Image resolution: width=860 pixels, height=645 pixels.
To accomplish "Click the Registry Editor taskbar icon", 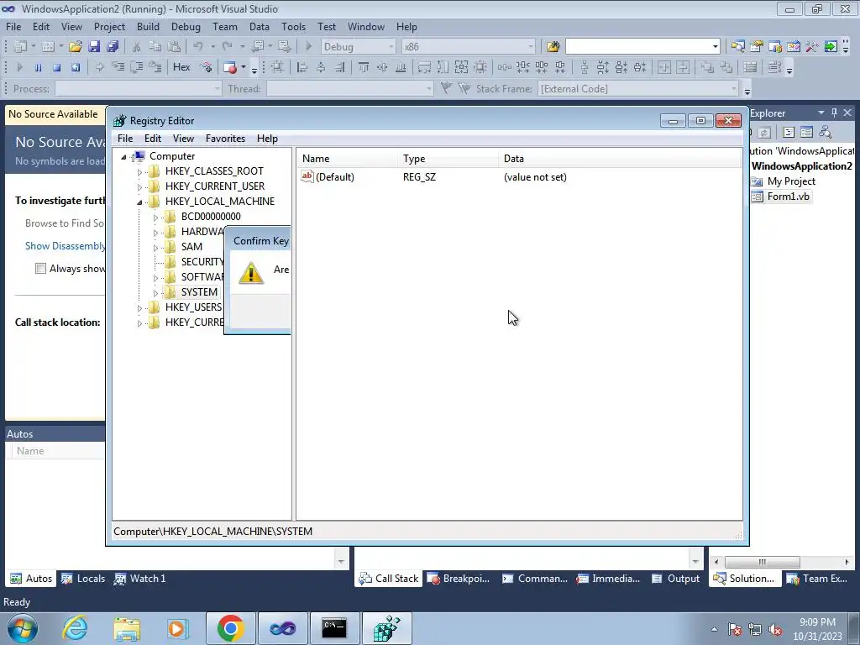I will click(386, 628).
